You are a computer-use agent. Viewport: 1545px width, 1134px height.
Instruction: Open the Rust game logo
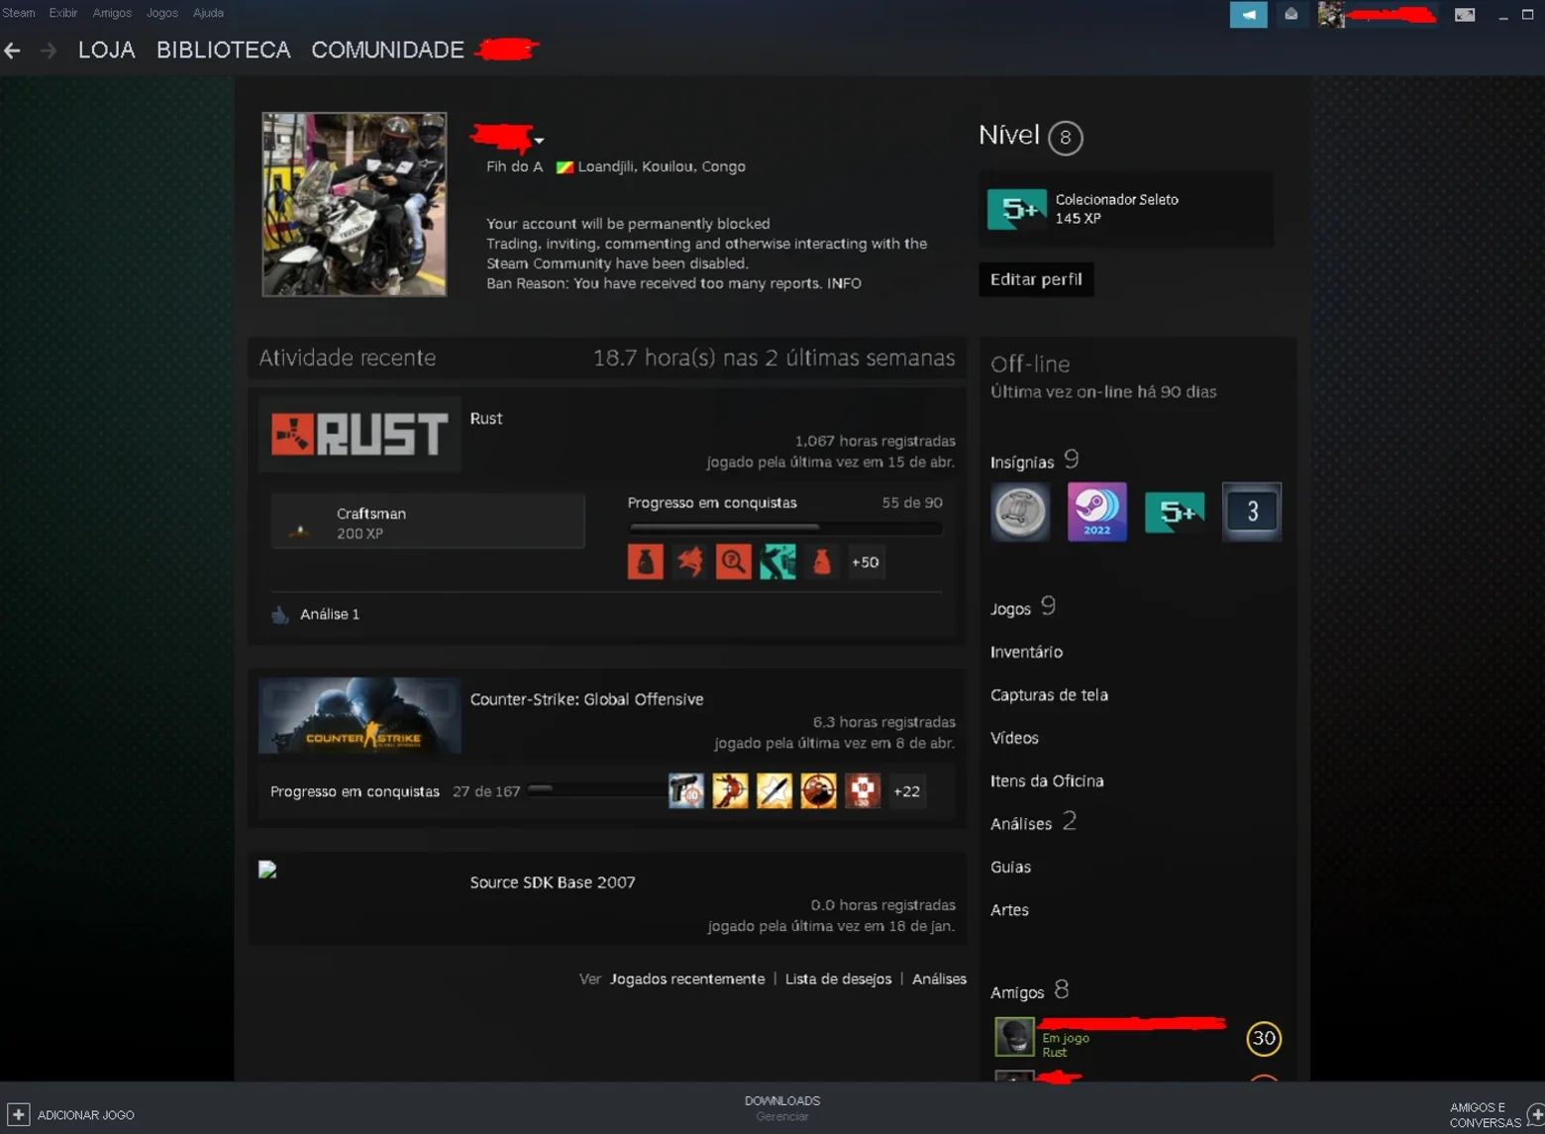pyautogui.click(x=360, y=434)
